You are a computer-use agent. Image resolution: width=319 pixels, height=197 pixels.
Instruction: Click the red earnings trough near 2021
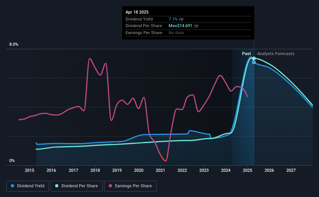tap(165, 160)
